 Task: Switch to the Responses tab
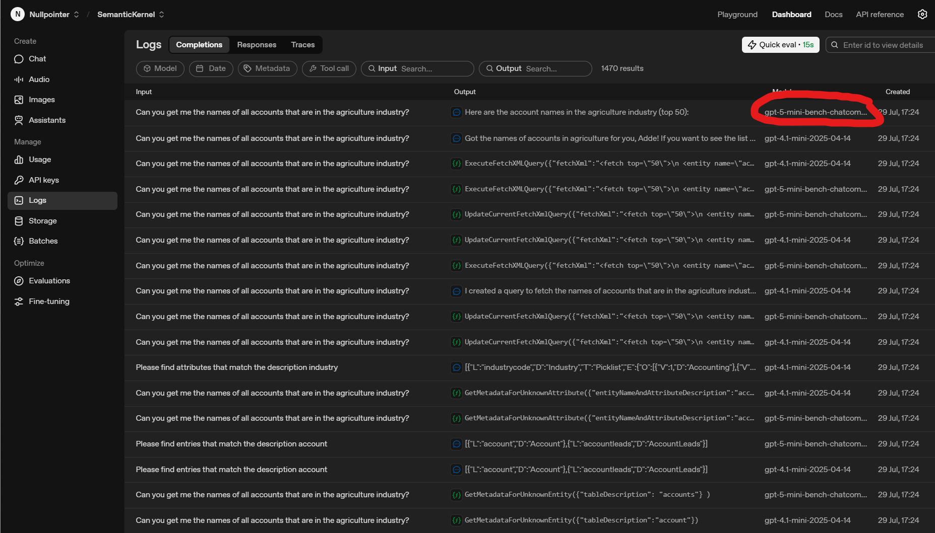(x=257, y=45)
